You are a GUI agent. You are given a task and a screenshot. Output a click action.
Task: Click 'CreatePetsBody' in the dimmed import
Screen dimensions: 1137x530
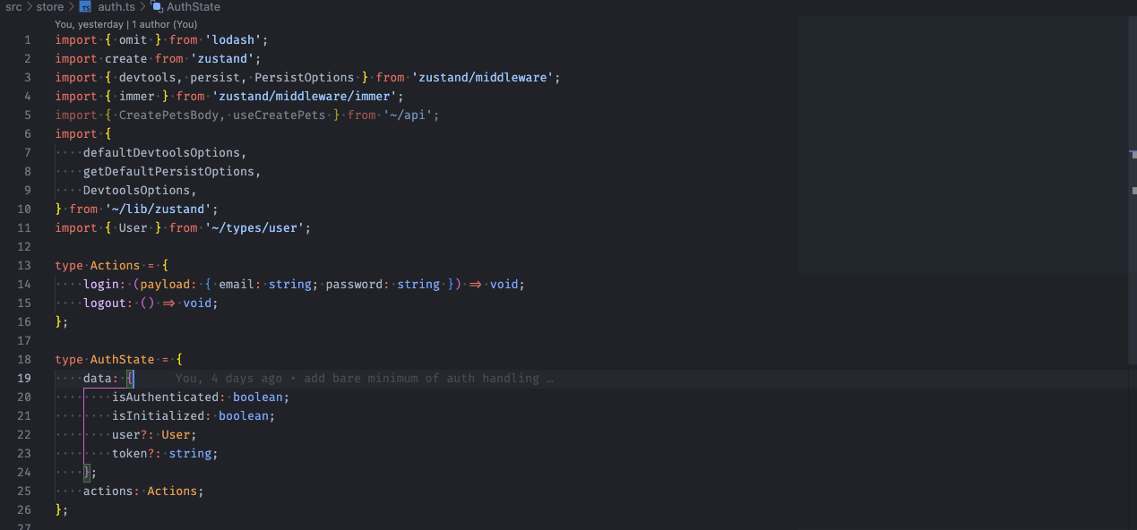(x=168, y=115)
